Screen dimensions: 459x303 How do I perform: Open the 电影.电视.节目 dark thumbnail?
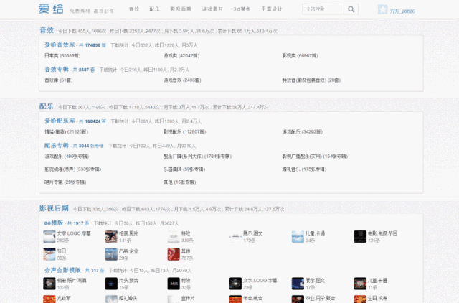coord(360,236)
